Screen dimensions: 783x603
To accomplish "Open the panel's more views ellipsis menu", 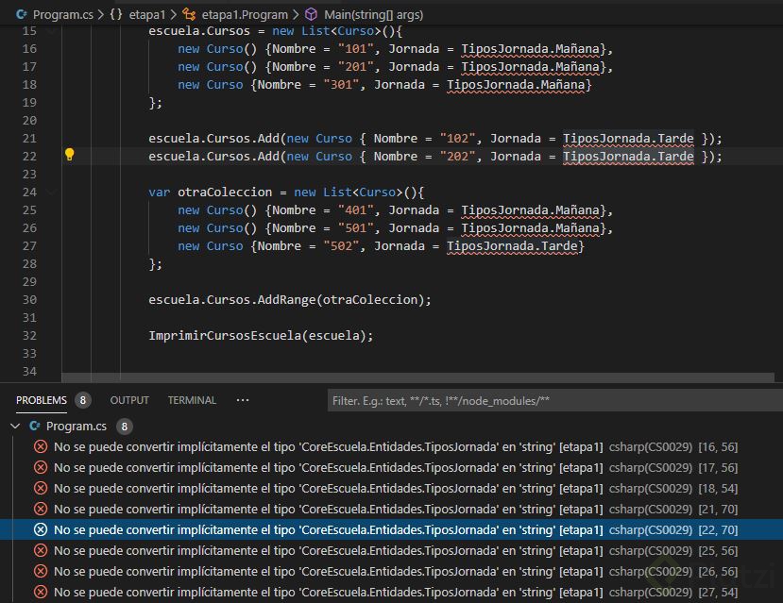I will 243,400.
